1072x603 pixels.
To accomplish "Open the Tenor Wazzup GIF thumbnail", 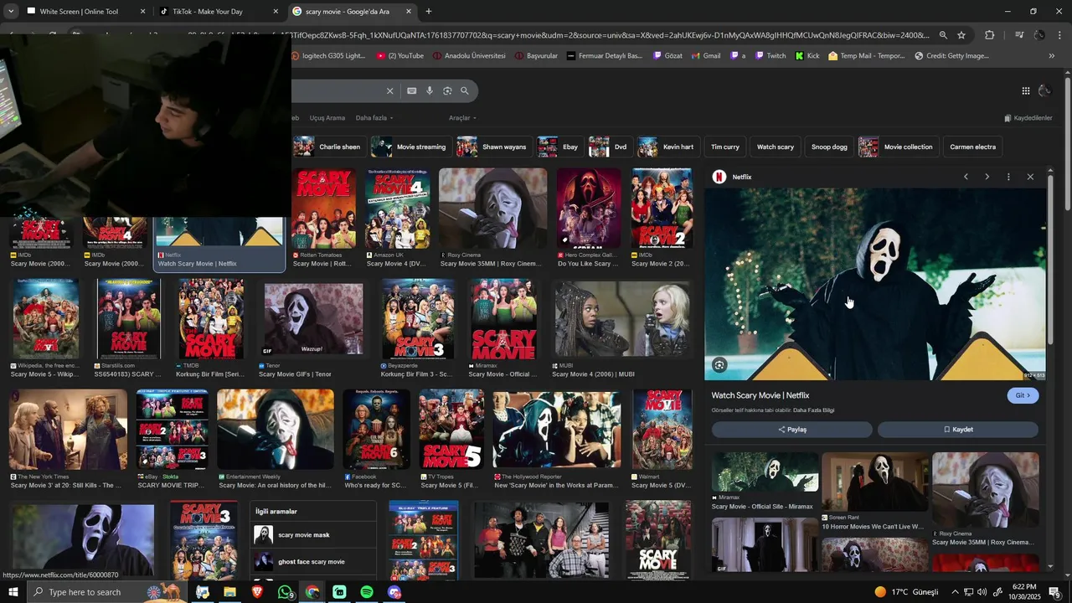I will (x=313, y=319).
